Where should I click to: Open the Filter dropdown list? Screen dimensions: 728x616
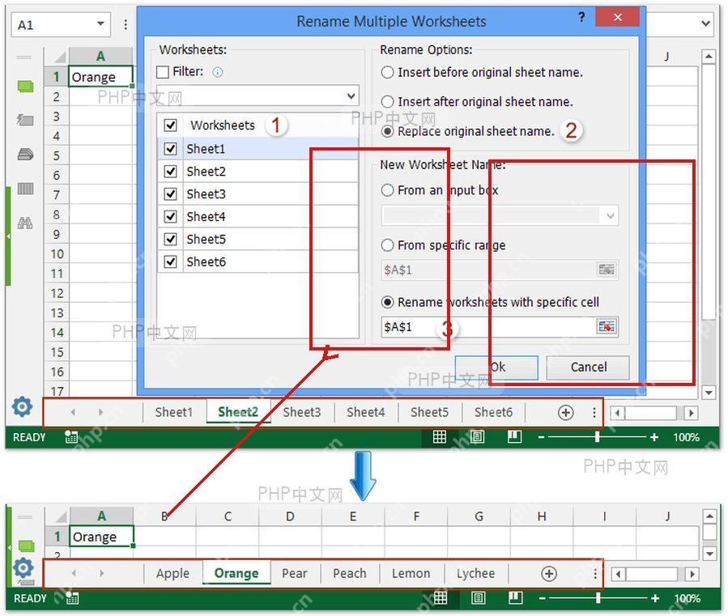(x=351, y=96)
